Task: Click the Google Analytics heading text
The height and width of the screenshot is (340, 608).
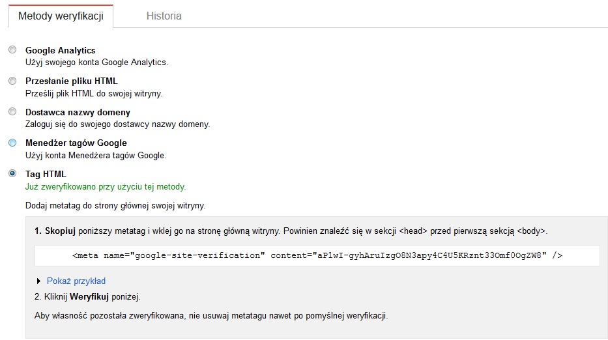Action: 60,50
